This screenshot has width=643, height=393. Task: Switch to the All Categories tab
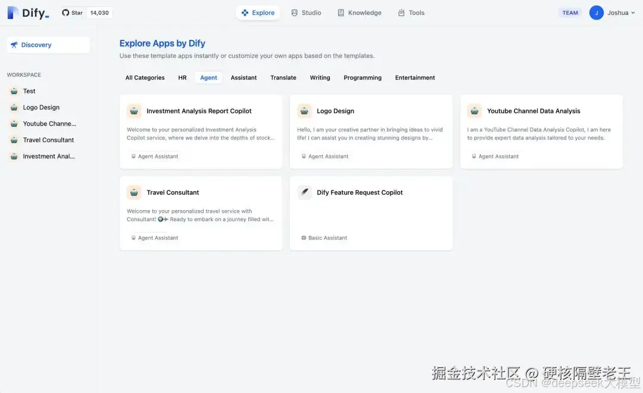point(145,77)
